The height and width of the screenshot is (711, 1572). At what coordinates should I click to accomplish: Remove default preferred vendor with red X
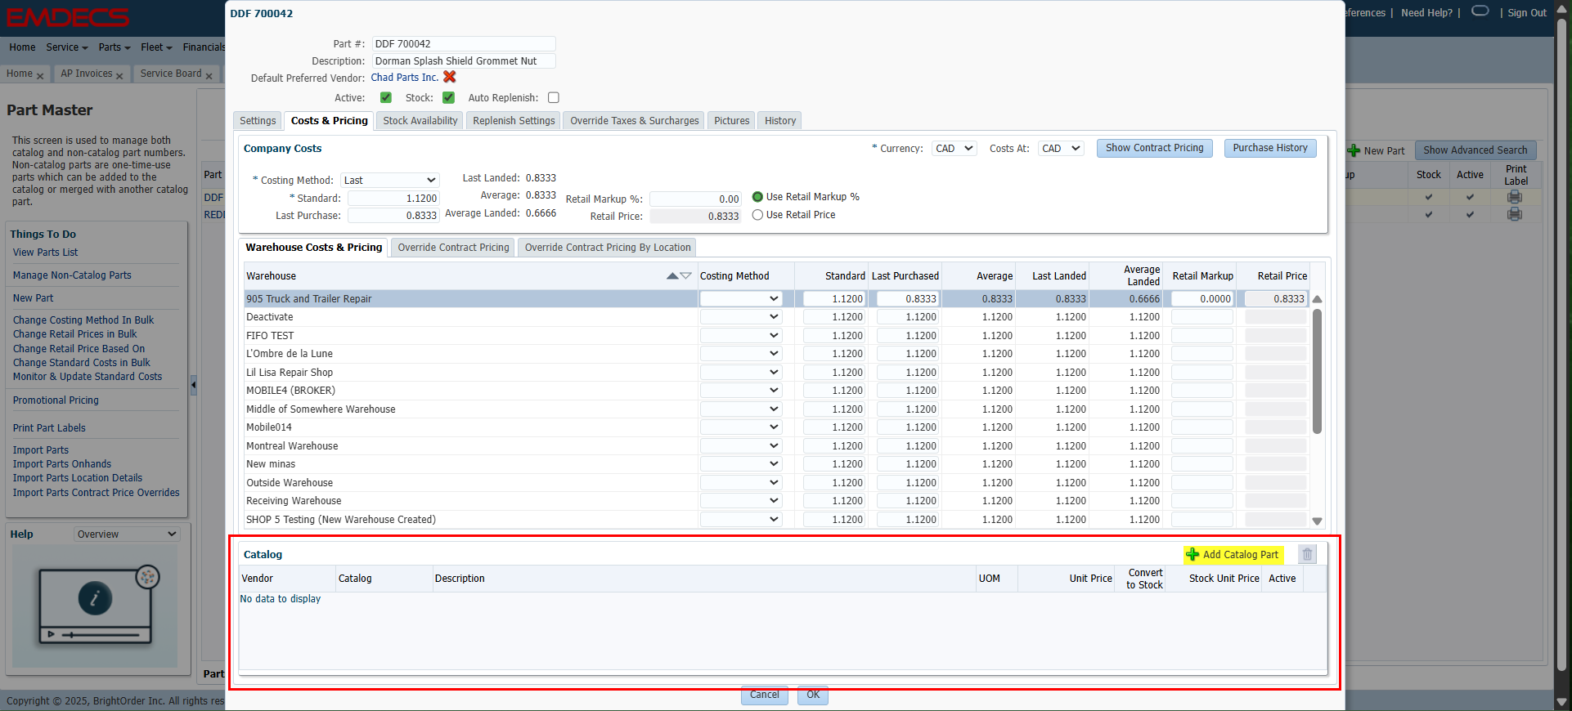pyautogui.click(x=449, y=77)
